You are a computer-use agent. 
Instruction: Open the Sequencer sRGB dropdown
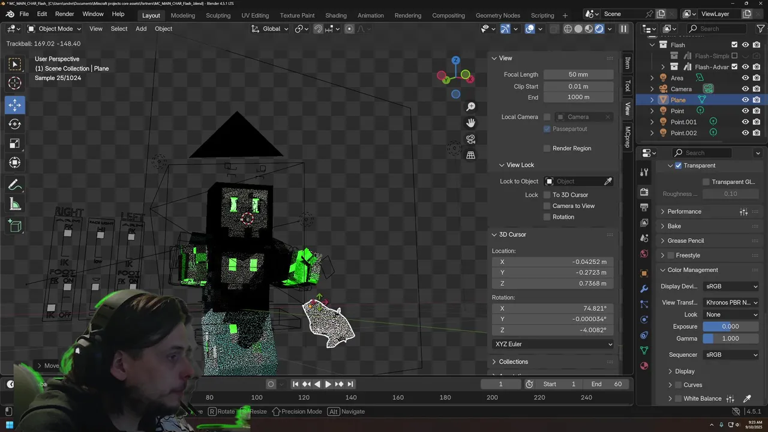731,355
